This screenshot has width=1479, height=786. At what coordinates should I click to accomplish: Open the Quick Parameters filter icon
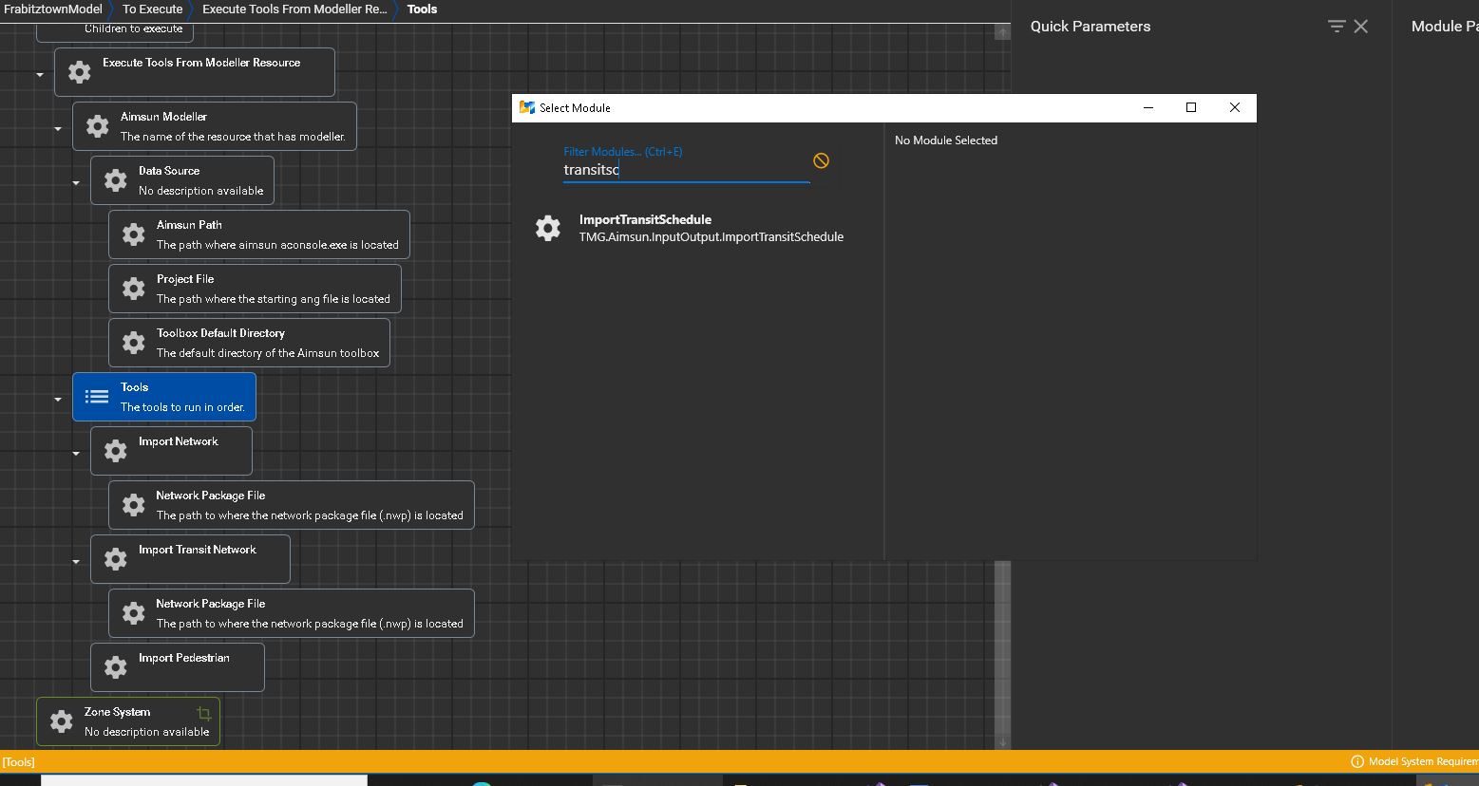tap(1336, 26)
